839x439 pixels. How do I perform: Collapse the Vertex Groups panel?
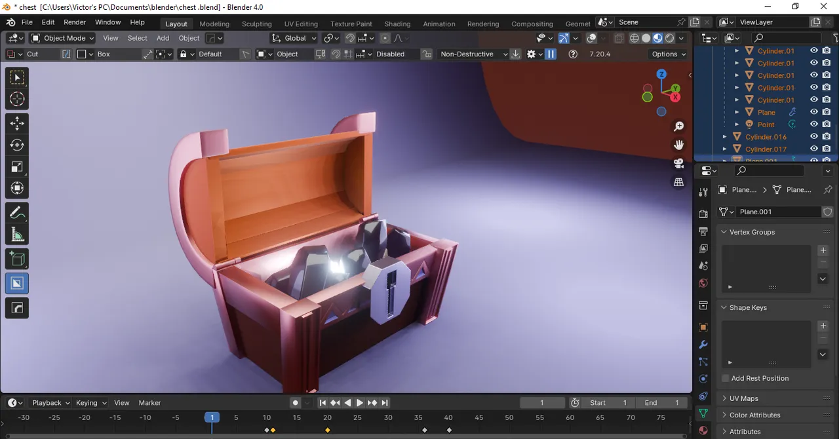pyautogui.click(x=724, y=232)
